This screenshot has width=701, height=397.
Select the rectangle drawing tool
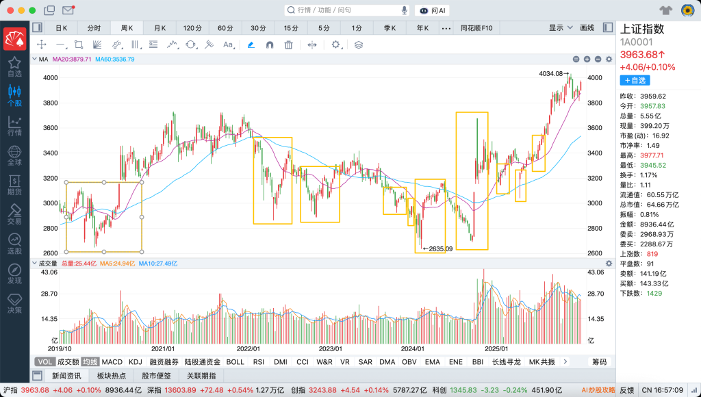pos(79,44)
